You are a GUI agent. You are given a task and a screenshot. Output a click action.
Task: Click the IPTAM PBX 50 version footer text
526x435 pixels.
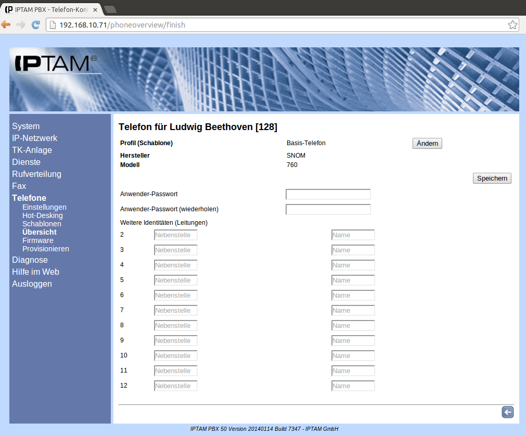(264, 429)
